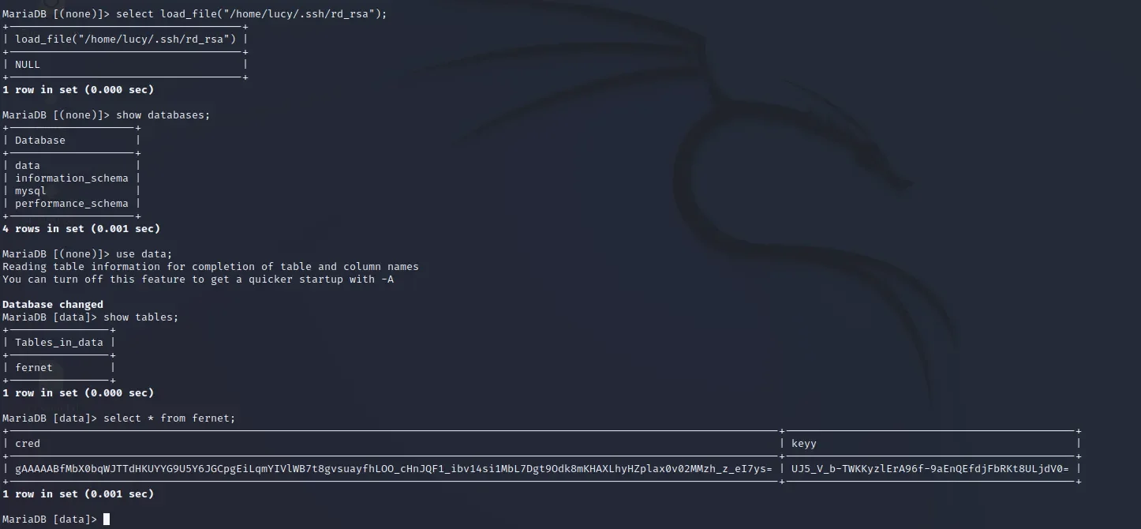Click the cursor at the last MariaDB prompt
The height and width of the screenshot is (529, 1141).
pos(107,519)
